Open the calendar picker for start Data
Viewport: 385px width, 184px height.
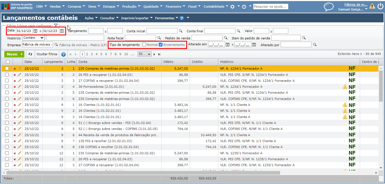pyautogui.click(x=35, y=31)
